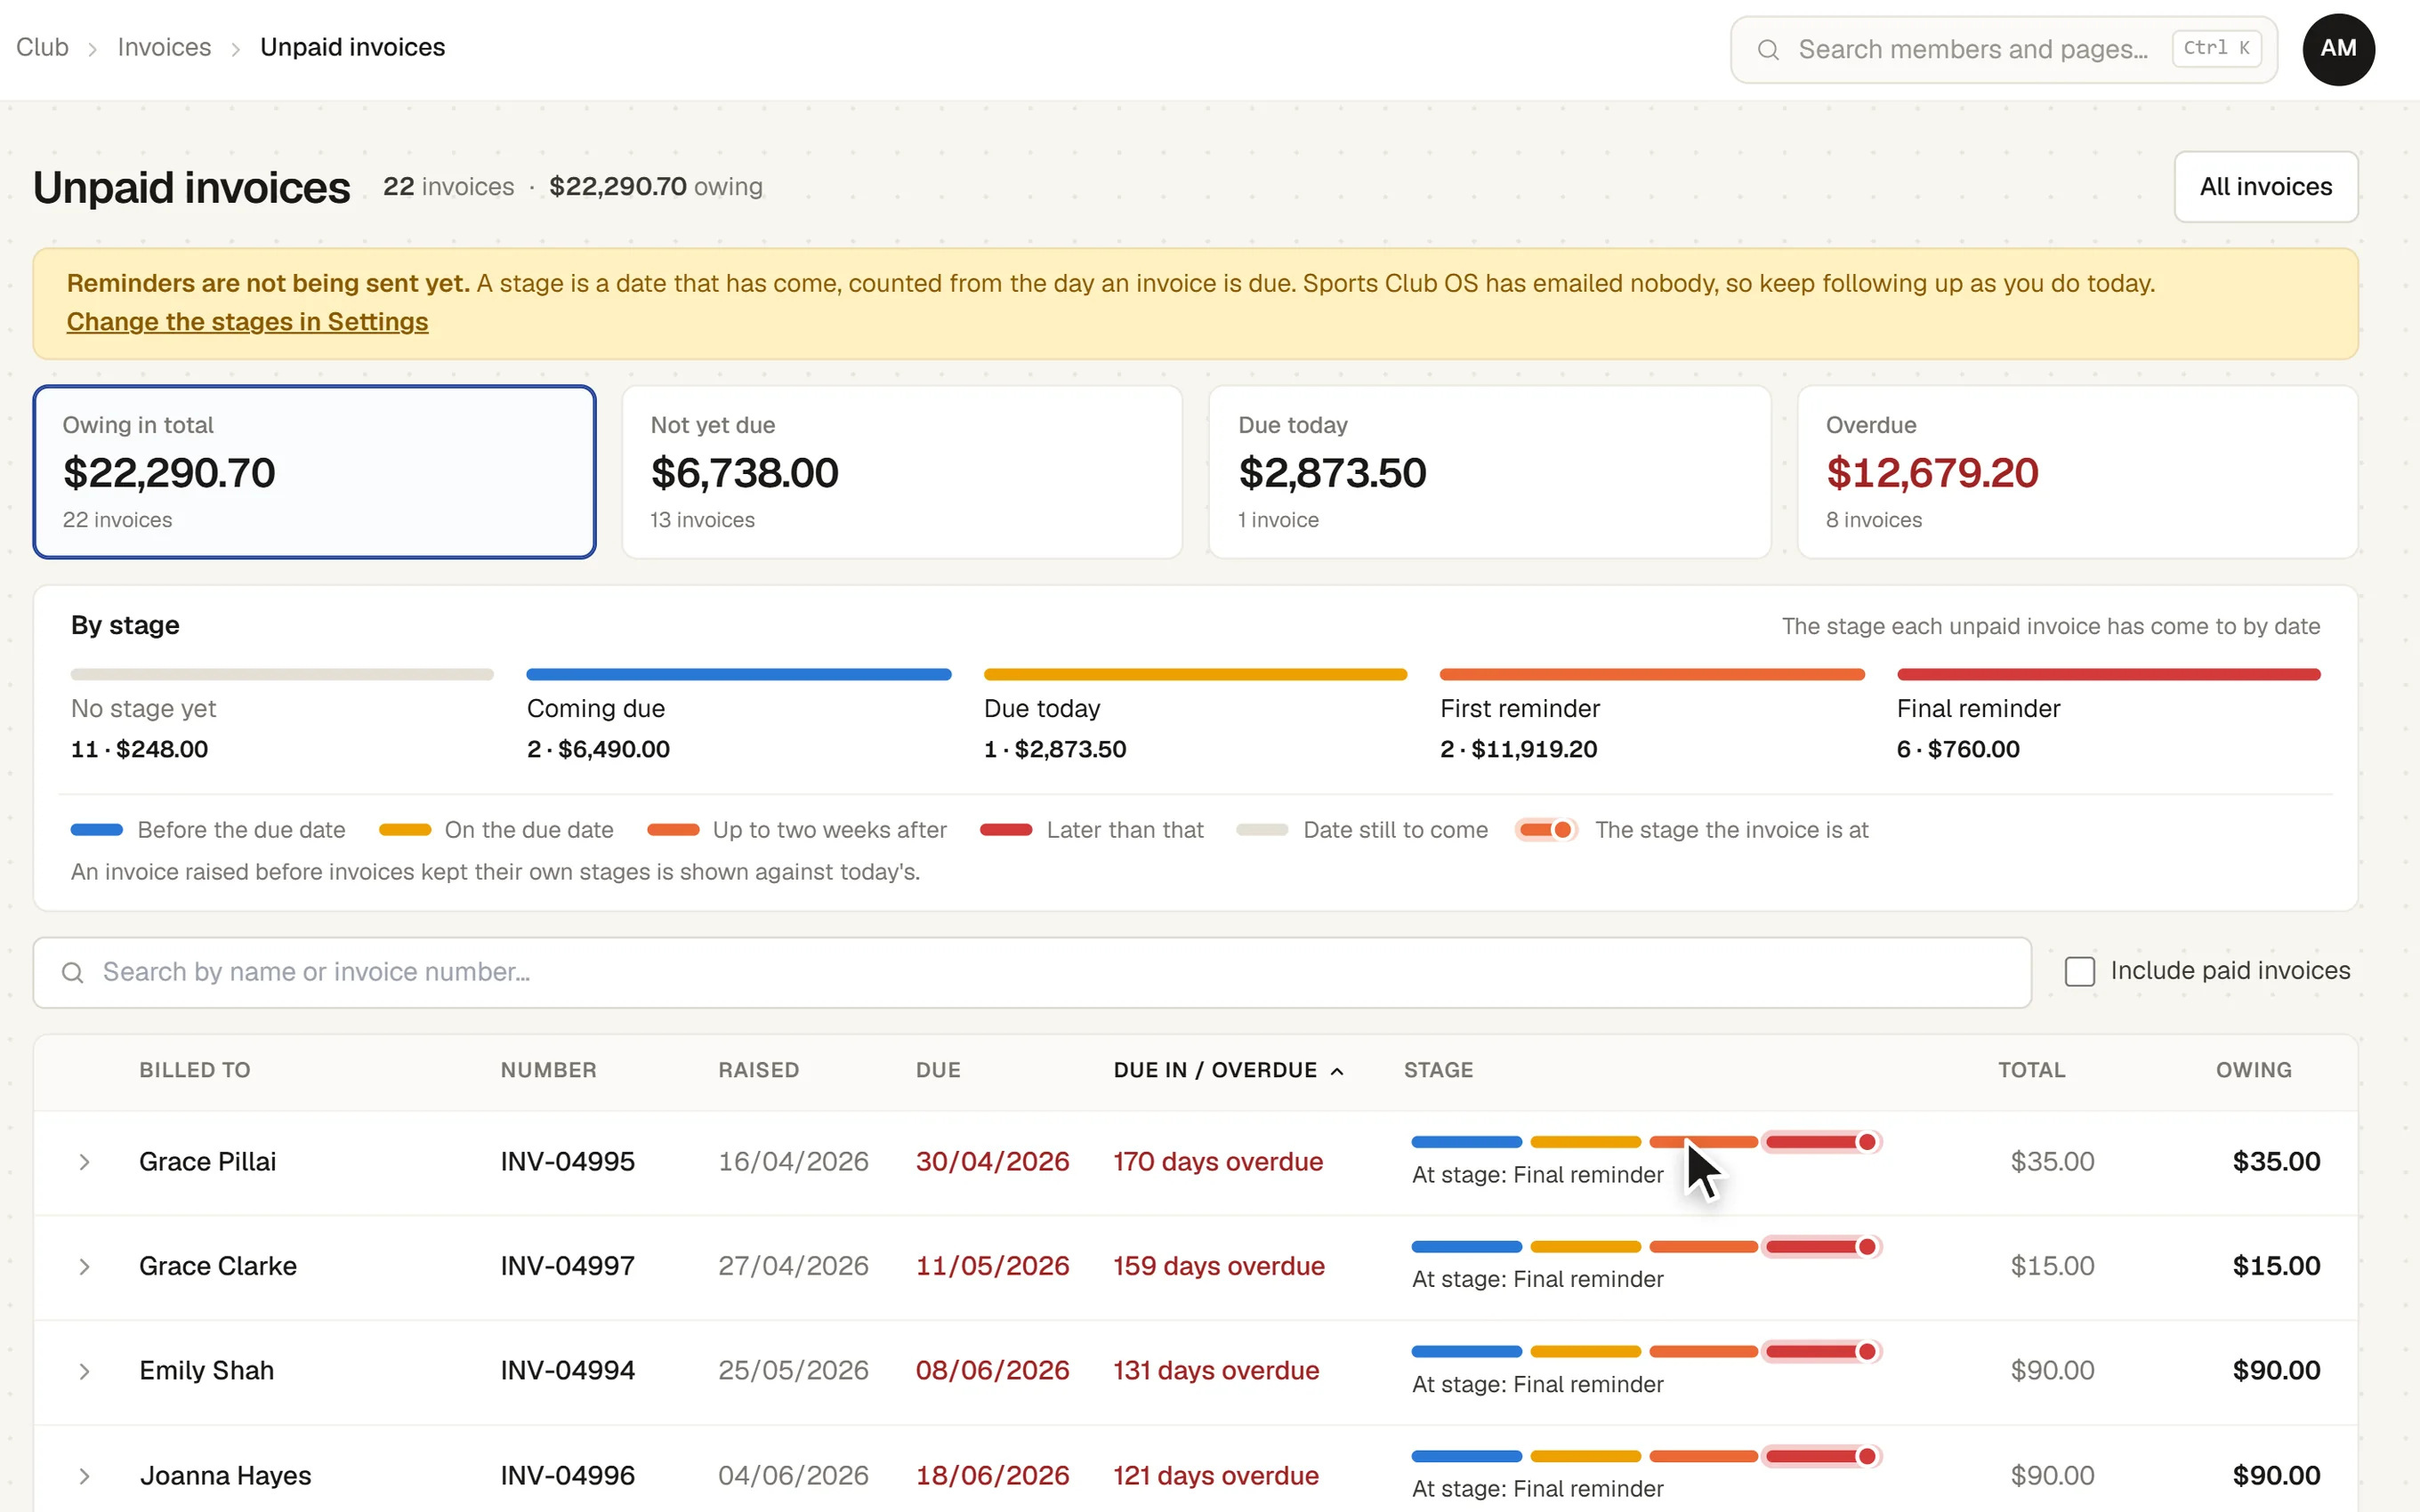Click the magnifier icon in the top search bar

pyautogui.click(x=1767, y=49)
